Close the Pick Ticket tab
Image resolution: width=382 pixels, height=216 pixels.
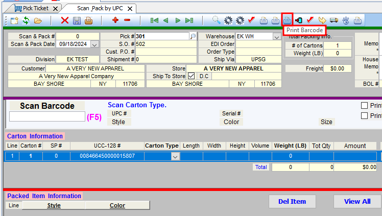coord(56,9)
